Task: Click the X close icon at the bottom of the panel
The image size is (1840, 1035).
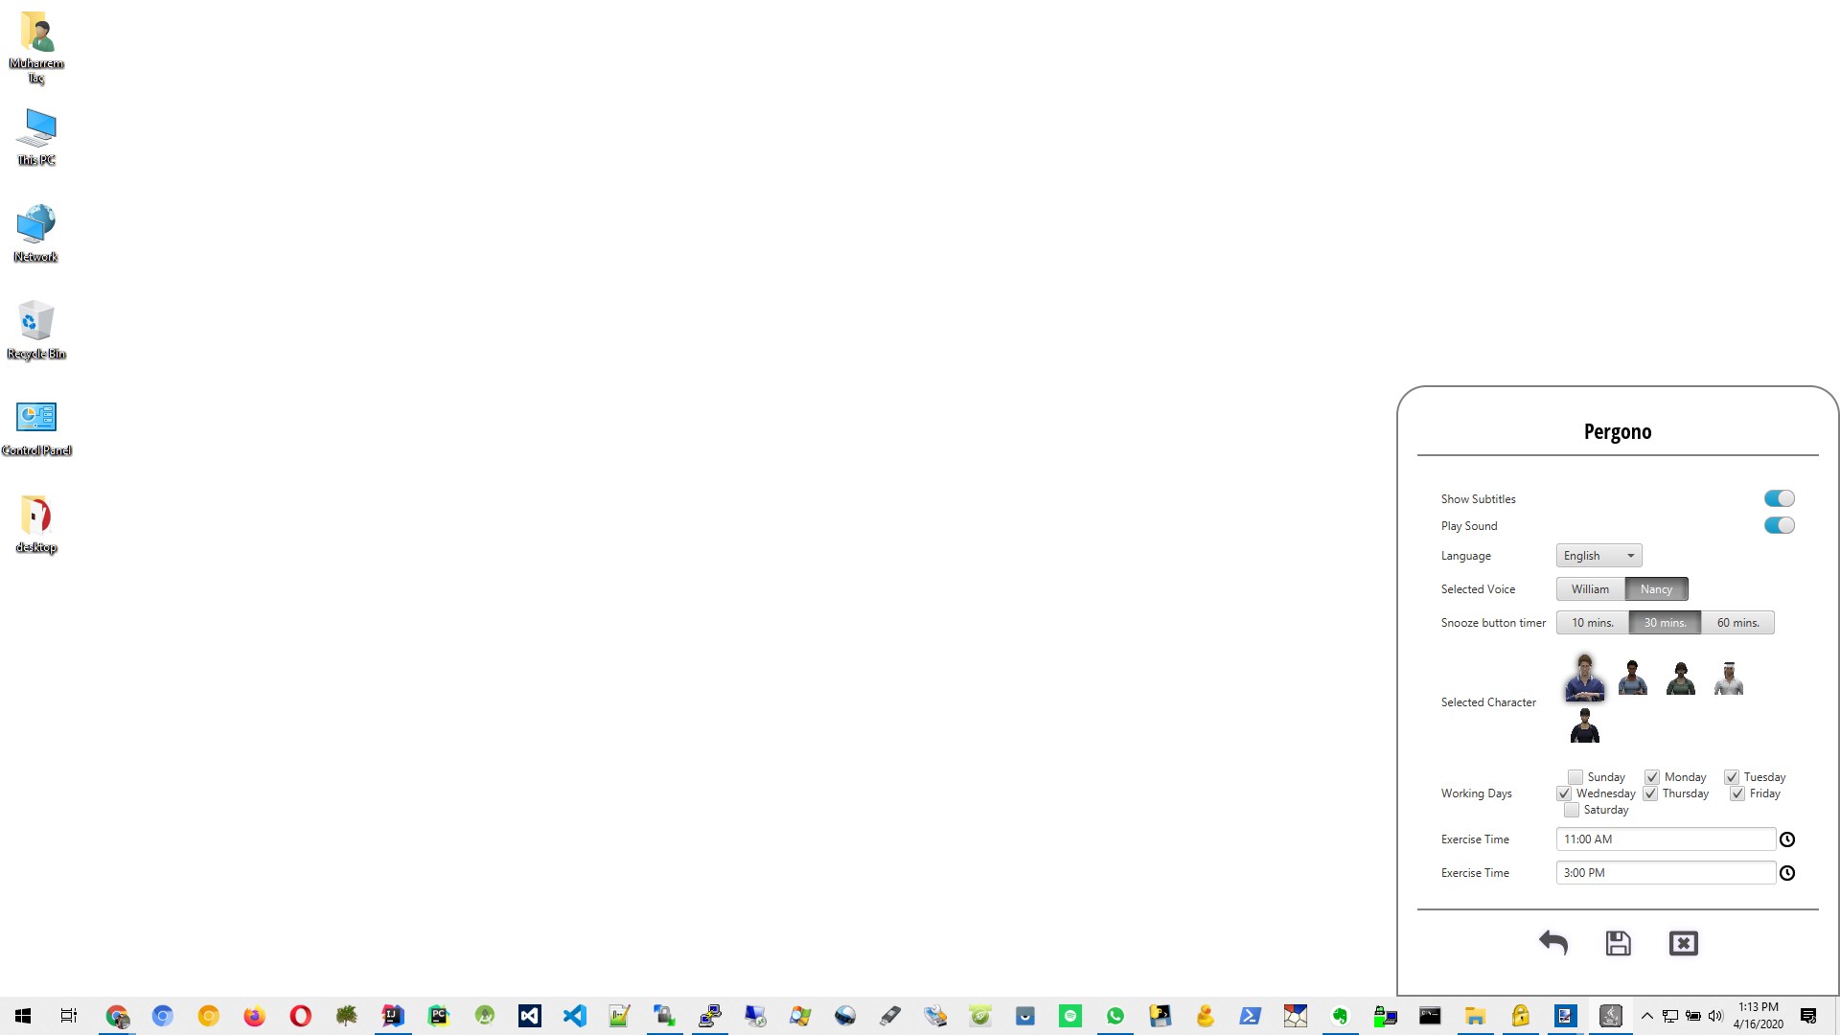Action: coord(1683,943)
